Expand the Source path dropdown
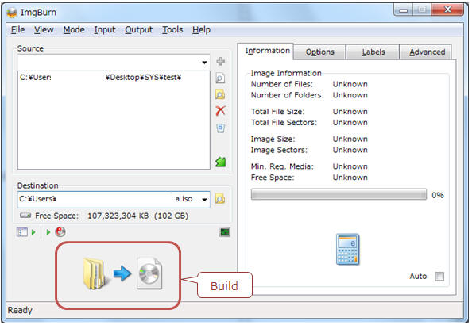472x325 pixels. (x=204, y=63)
